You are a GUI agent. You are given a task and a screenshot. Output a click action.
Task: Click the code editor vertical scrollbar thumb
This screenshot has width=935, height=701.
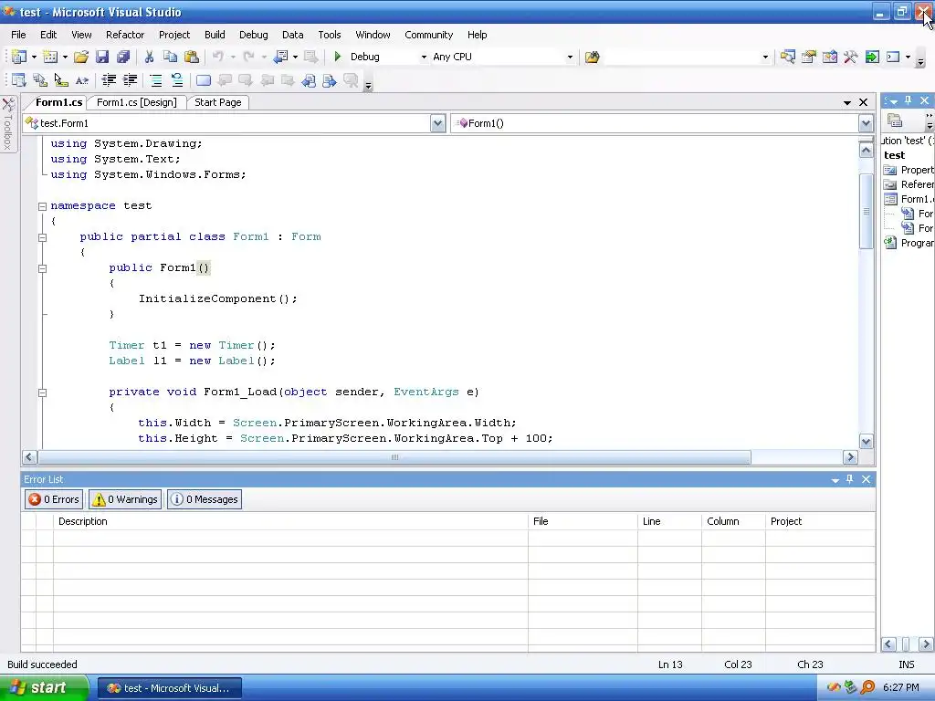866,211
